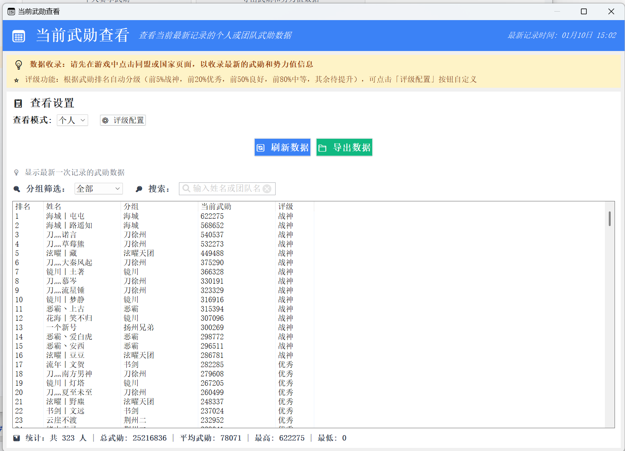625x451 pixels.
Task: Select the name 花海丨笑不归
Action: [x=69, y=318]
